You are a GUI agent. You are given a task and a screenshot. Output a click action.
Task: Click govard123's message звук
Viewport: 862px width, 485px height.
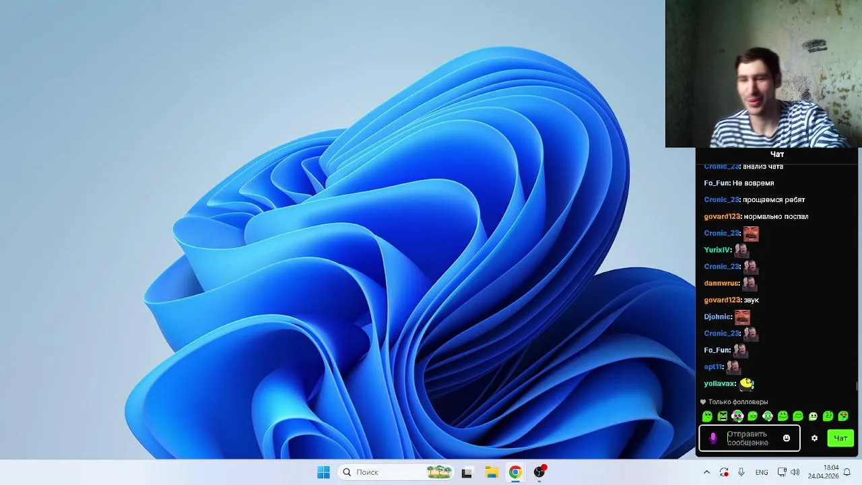coord(751,300)
